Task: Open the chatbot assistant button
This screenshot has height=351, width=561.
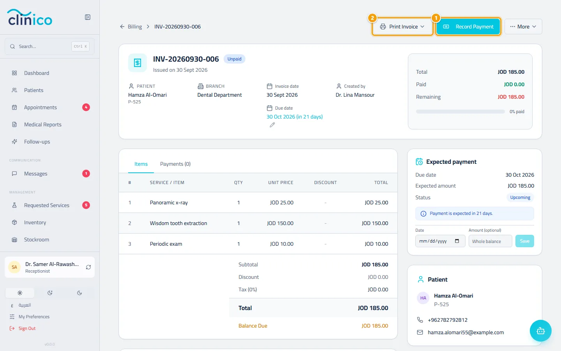Action: [x=541, y=331]
